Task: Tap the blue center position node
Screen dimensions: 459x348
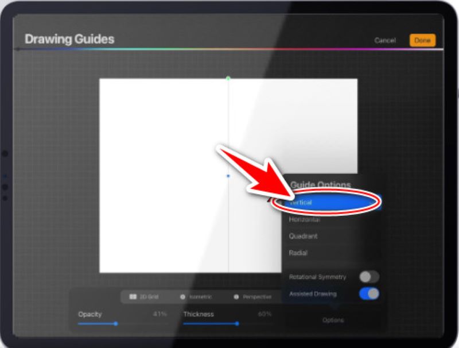Action: [228, 176]
